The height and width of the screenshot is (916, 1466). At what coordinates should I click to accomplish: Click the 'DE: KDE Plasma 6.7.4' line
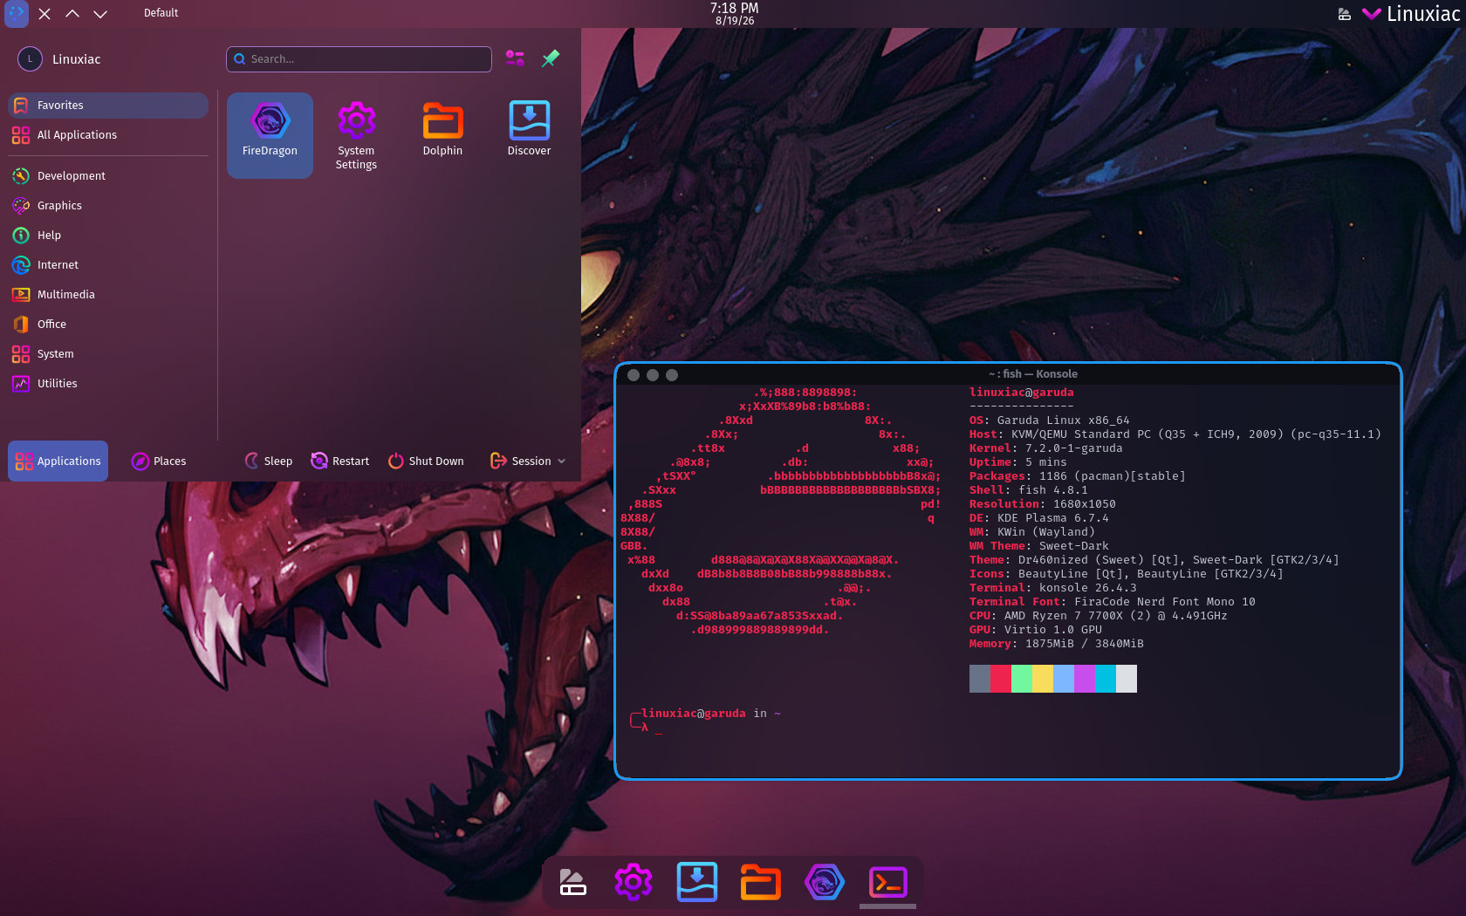[x=1039, y=518]
